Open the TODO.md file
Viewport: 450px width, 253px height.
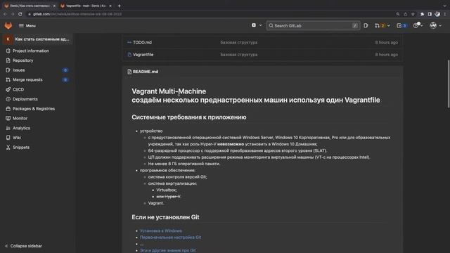click(x=142, y=42)
